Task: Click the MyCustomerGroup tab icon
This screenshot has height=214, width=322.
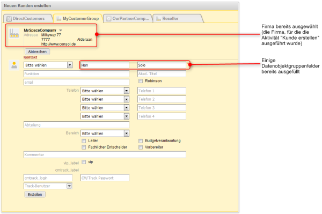Action: (x=59, y=19)
